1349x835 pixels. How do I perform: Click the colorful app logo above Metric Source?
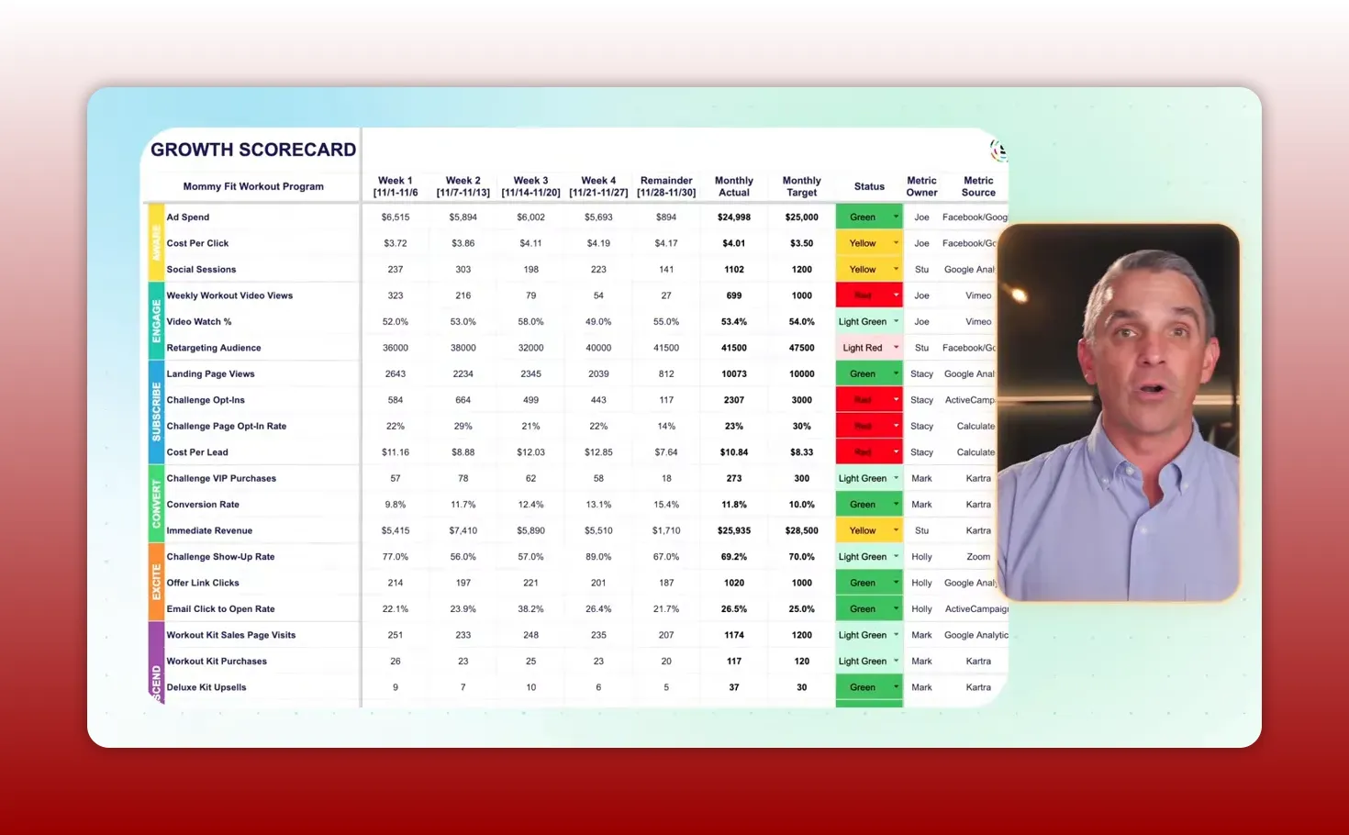[998, 150]
